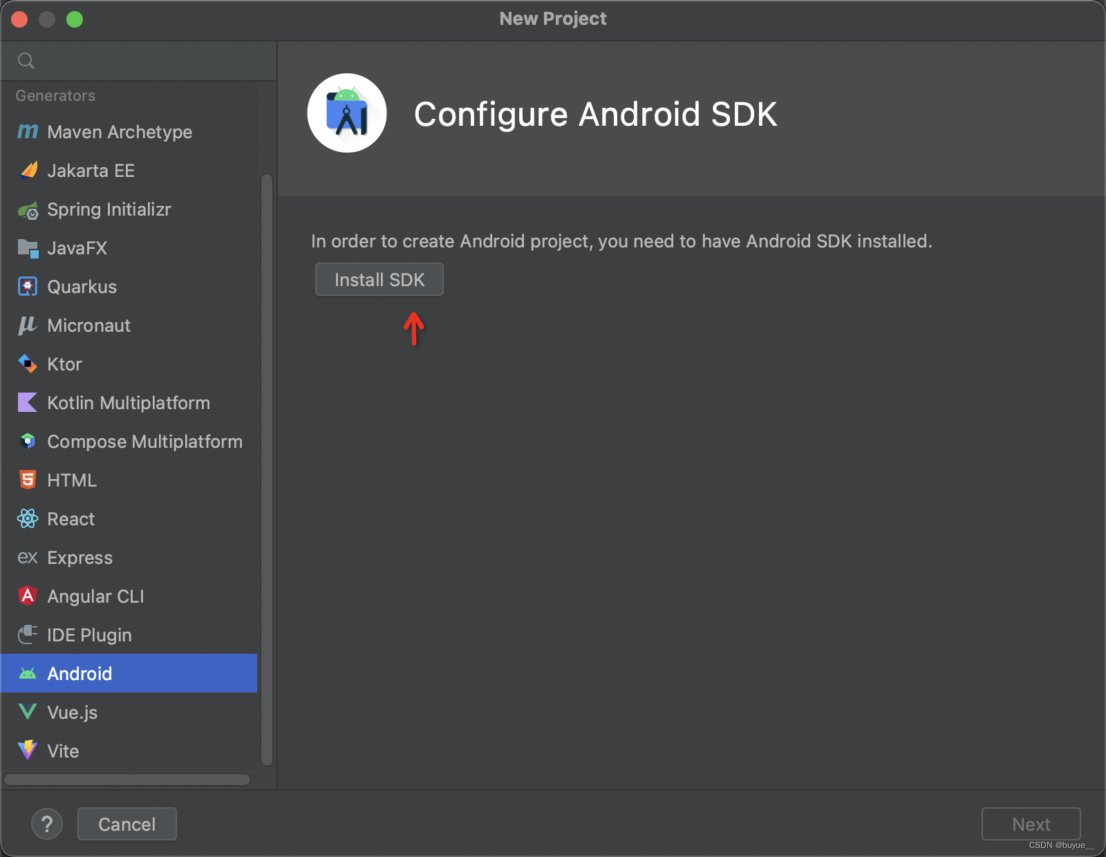Click the Jakarta EE sail icon
This screenshot has height=857, width=1106.
pyautogui.click(x=28, y=170)
